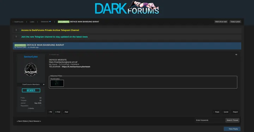Report this post
The width and height of the screenshot is (254, 132).
(x=235, y=112)
